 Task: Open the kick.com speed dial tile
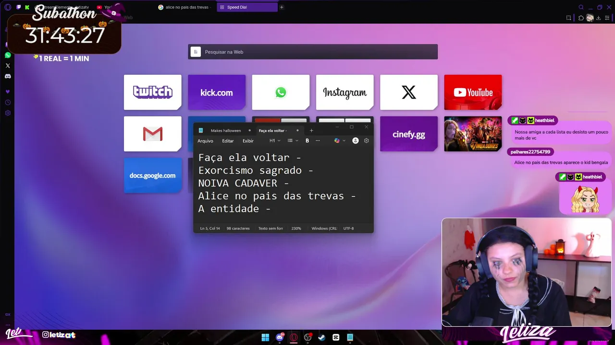[x=217, y=92]
